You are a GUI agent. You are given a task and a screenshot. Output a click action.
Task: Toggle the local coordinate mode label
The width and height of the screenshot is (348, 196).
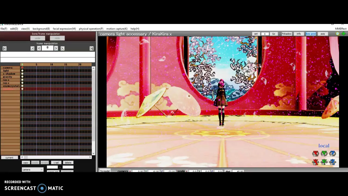[x=324, y=146]
